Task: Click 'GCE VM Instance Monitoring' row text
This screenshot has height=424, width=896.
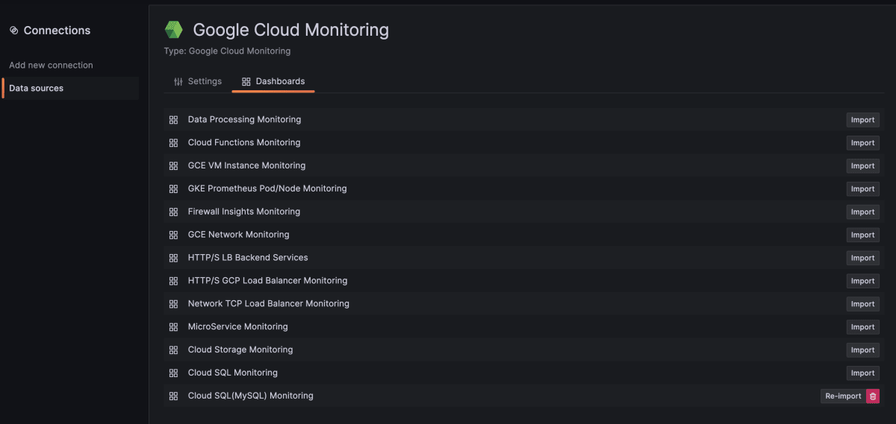Action: (246, 165)
